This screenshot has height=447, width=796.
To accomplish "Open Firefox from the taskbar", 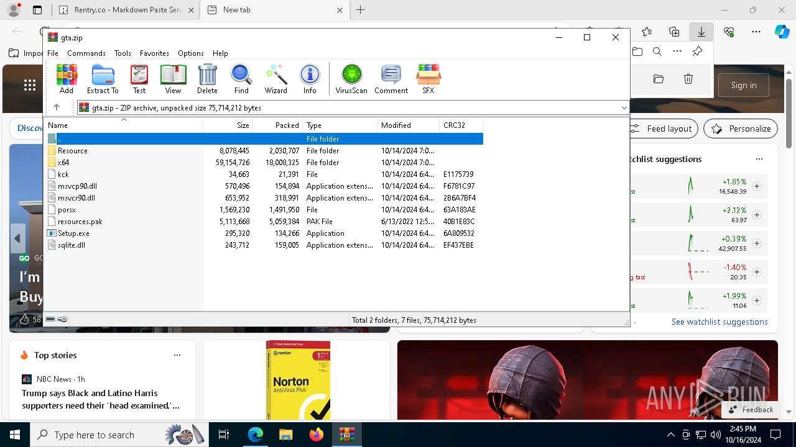I will tap(317, 435).
